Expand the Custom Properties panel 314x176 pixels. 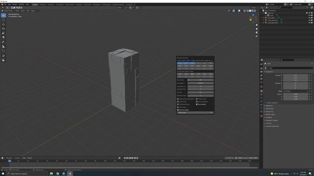tap(272, 126)
